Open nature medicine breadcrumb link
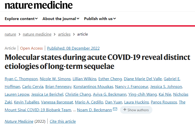The image size is (195, 127). (x=37, y=34)
